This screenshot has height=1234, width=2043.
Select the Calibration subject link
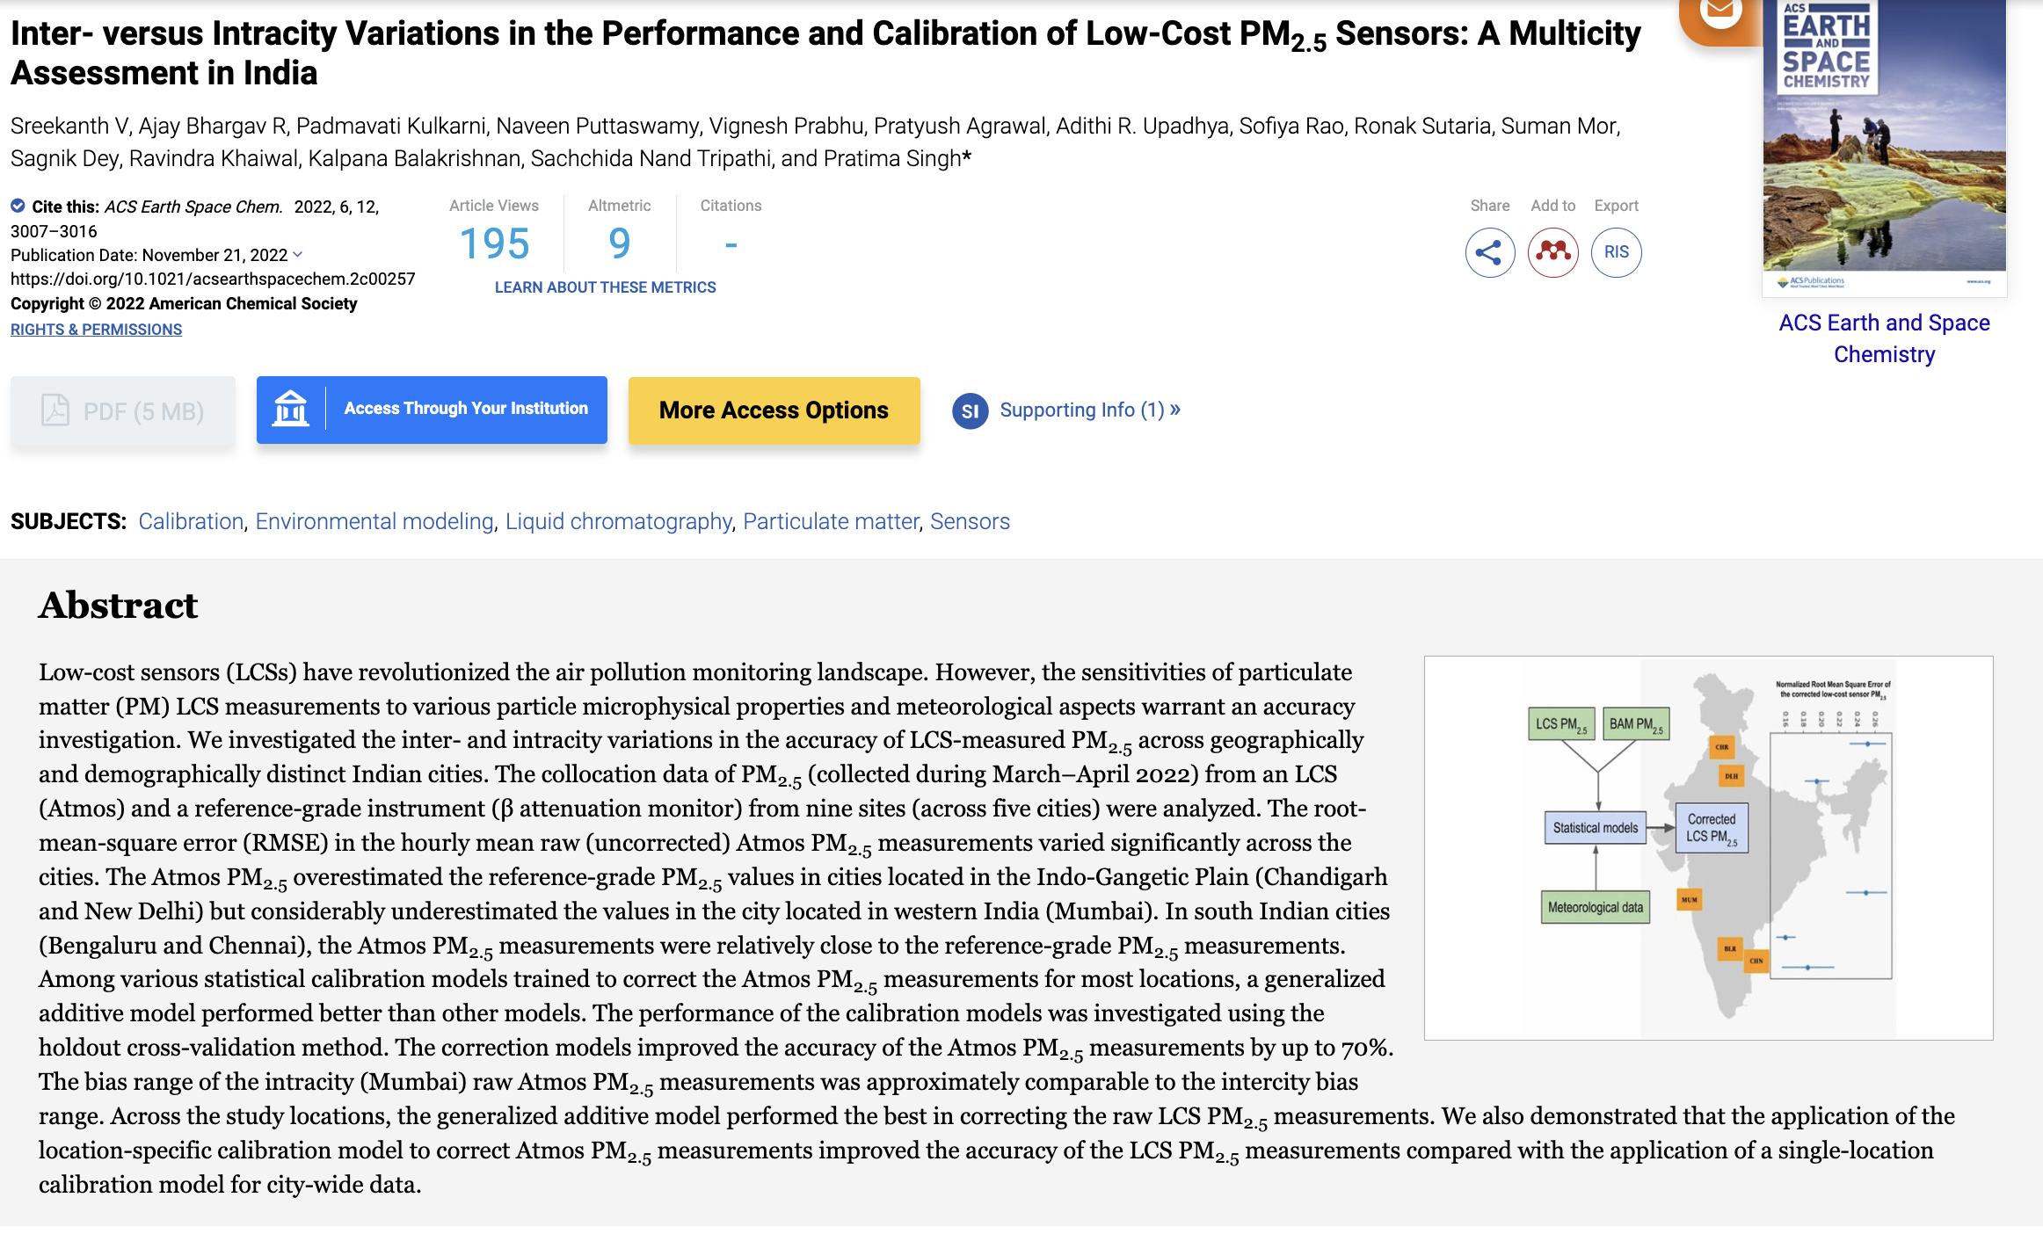point(191,522)
